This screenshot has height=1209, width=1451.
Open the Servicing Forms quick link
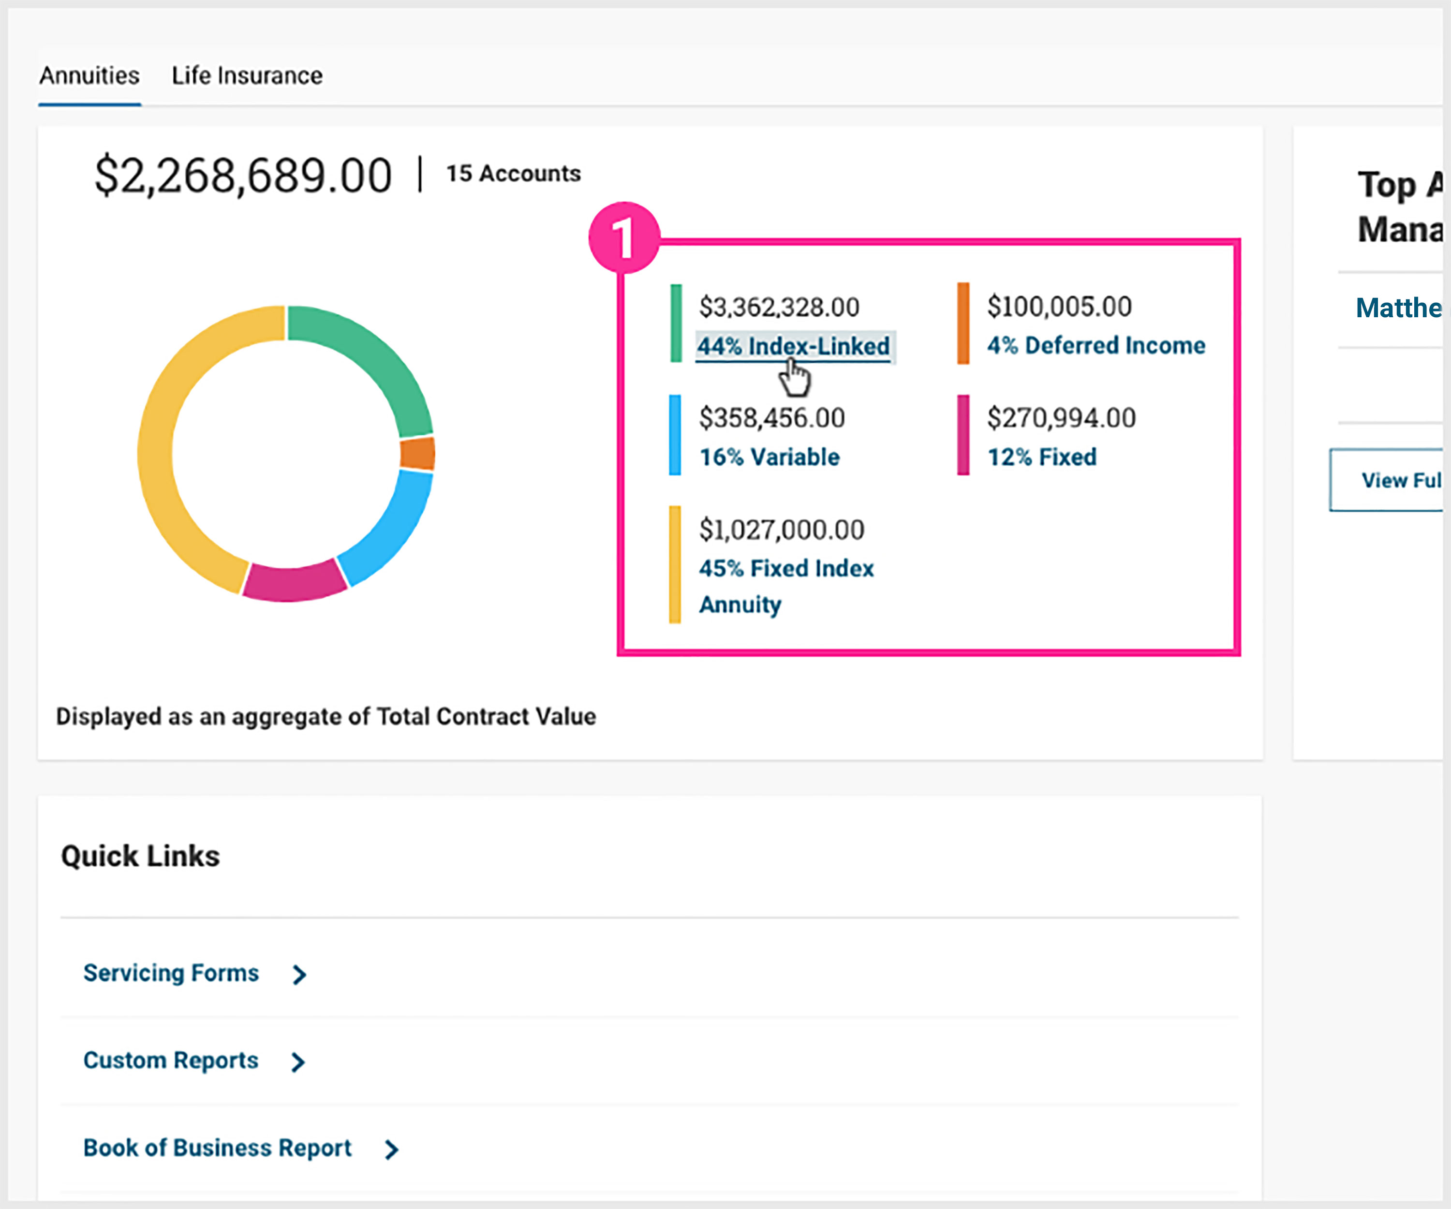click(171, 973)
